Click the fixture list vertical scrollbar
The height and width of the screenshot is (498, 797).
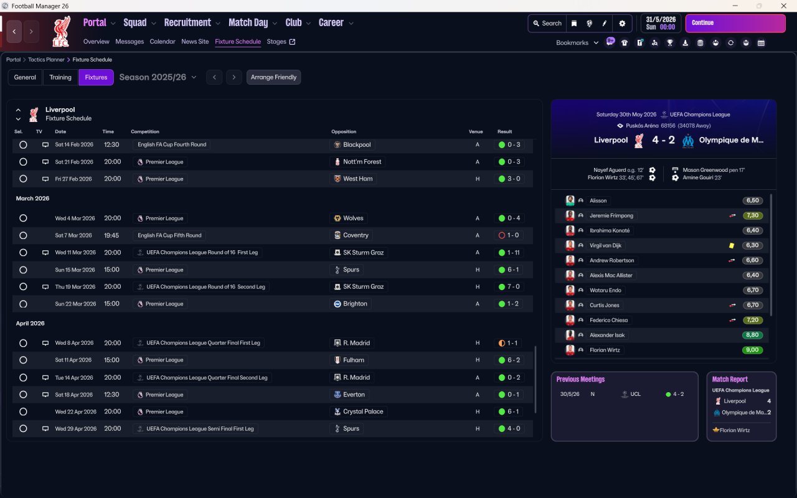[535, 380]
